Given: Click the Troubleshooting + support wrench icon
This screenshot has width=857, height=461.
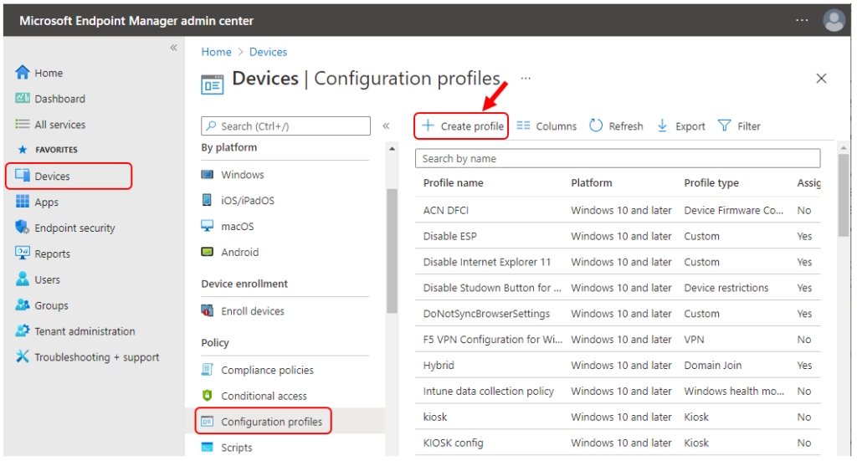Looking at the screenshot, I should 23,356.
